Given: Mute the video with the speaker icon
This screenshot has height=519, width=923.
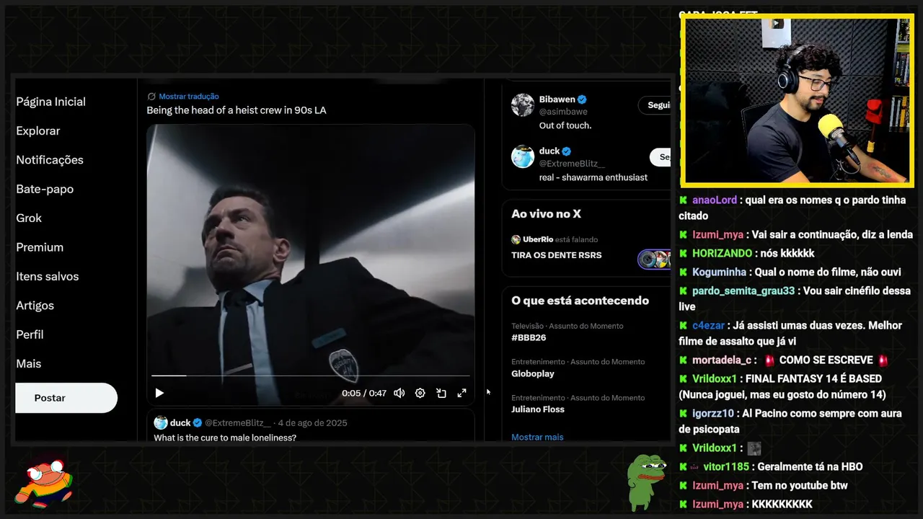Looking at the screenshot, I should [399, 393].
